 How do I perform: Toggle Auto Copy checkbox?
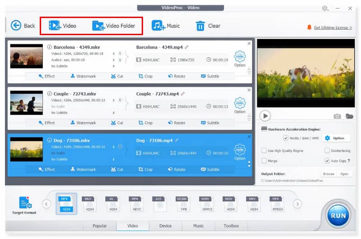click(327, 161)
